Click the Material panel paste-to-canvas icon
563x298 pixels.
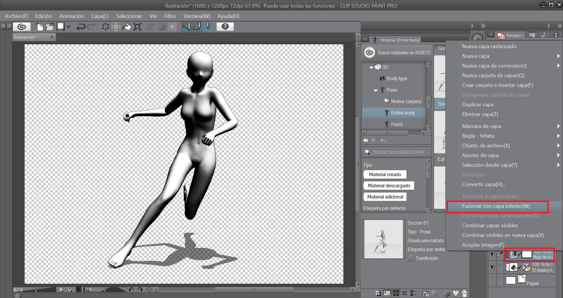point(425,293)
